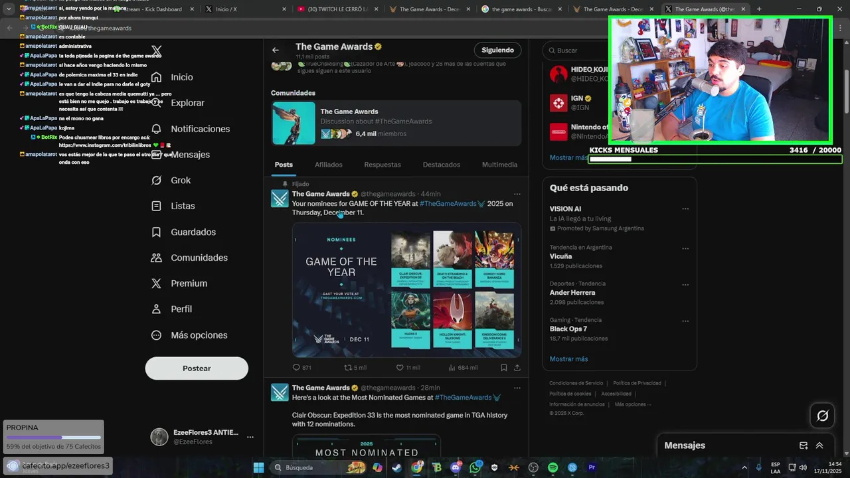Click the Windows Start button

point(258,467)
